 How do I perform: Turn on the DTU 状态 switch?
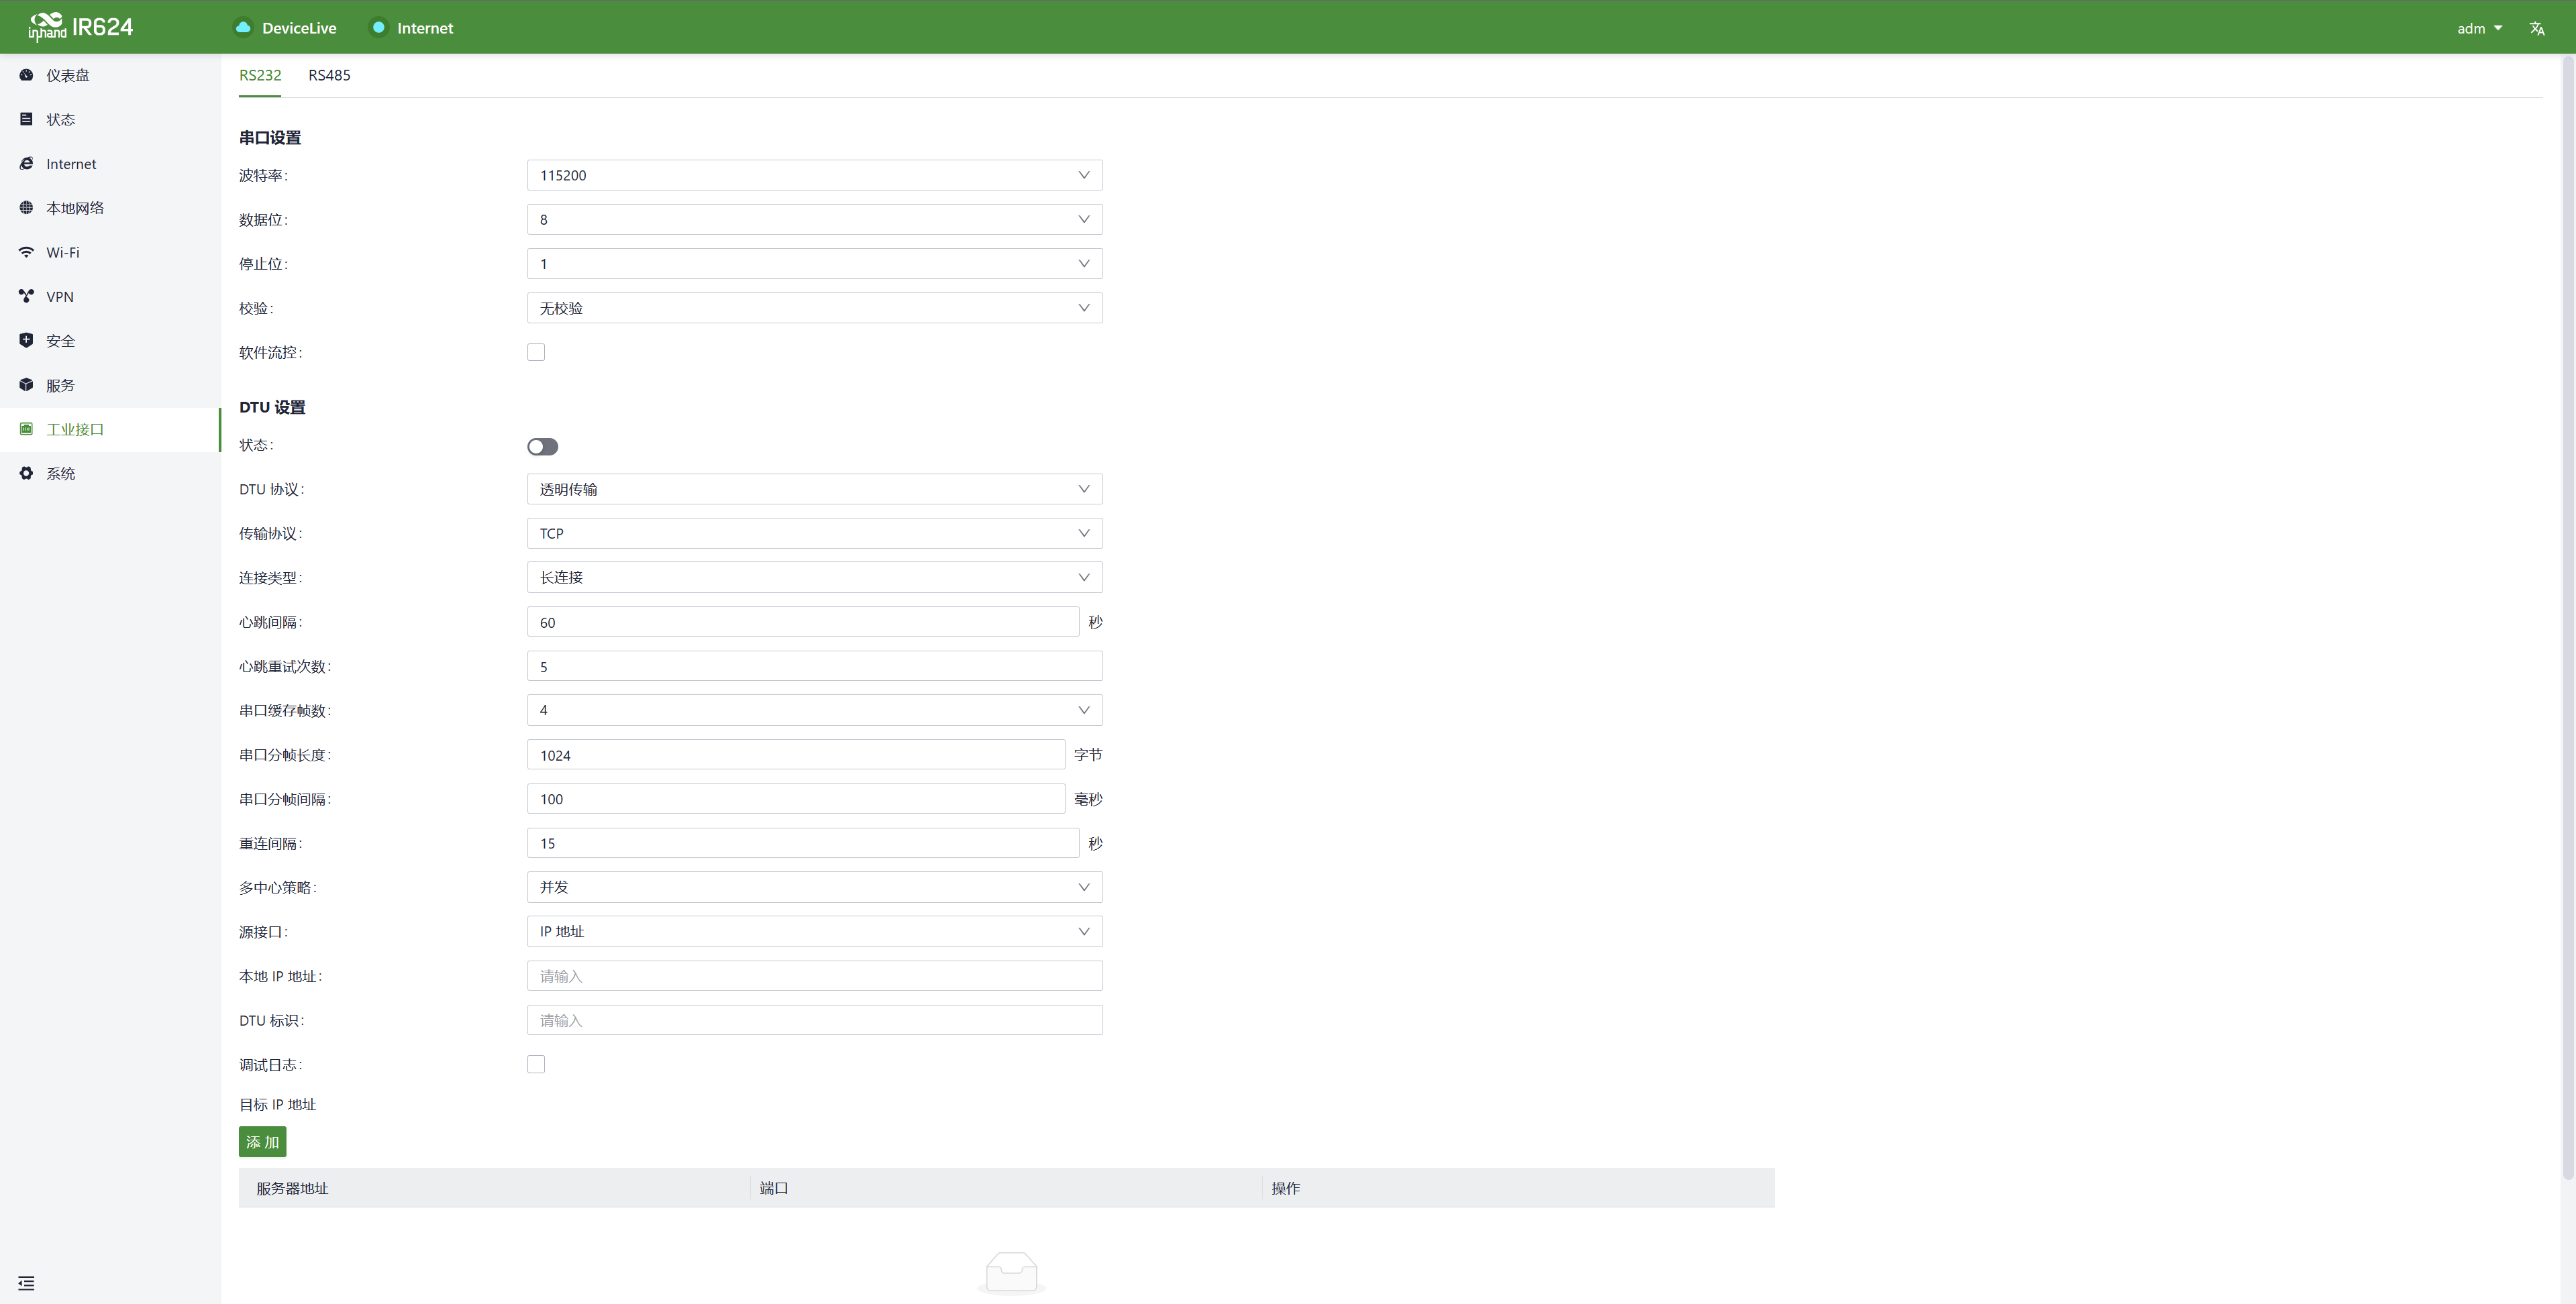point(542,446)
